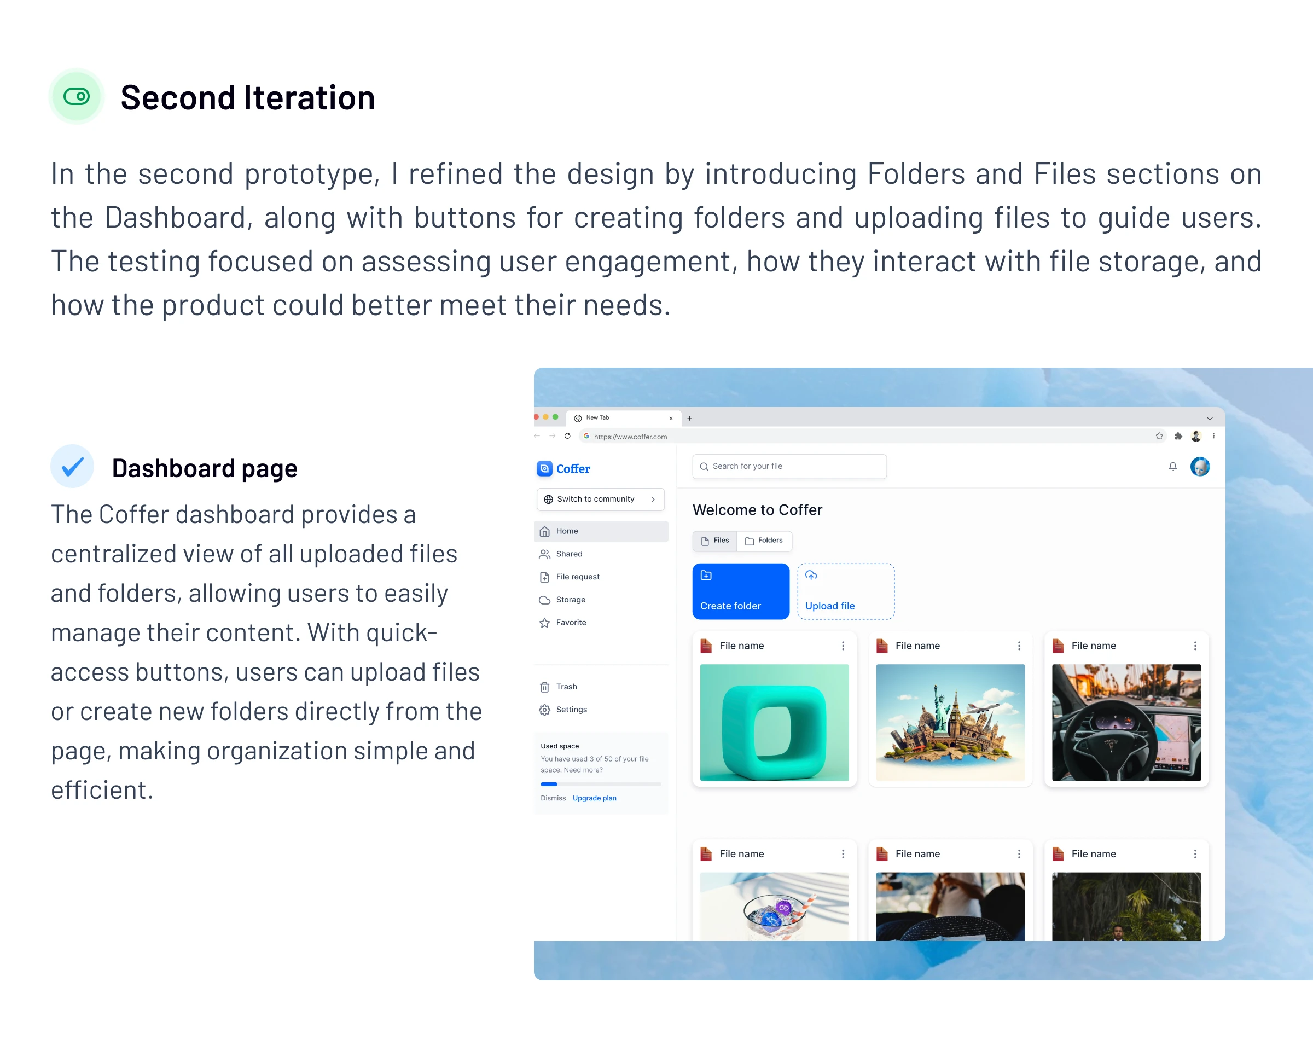Click the Coffer logo icon
The image size is (1313, 1057).
point(544,468)
